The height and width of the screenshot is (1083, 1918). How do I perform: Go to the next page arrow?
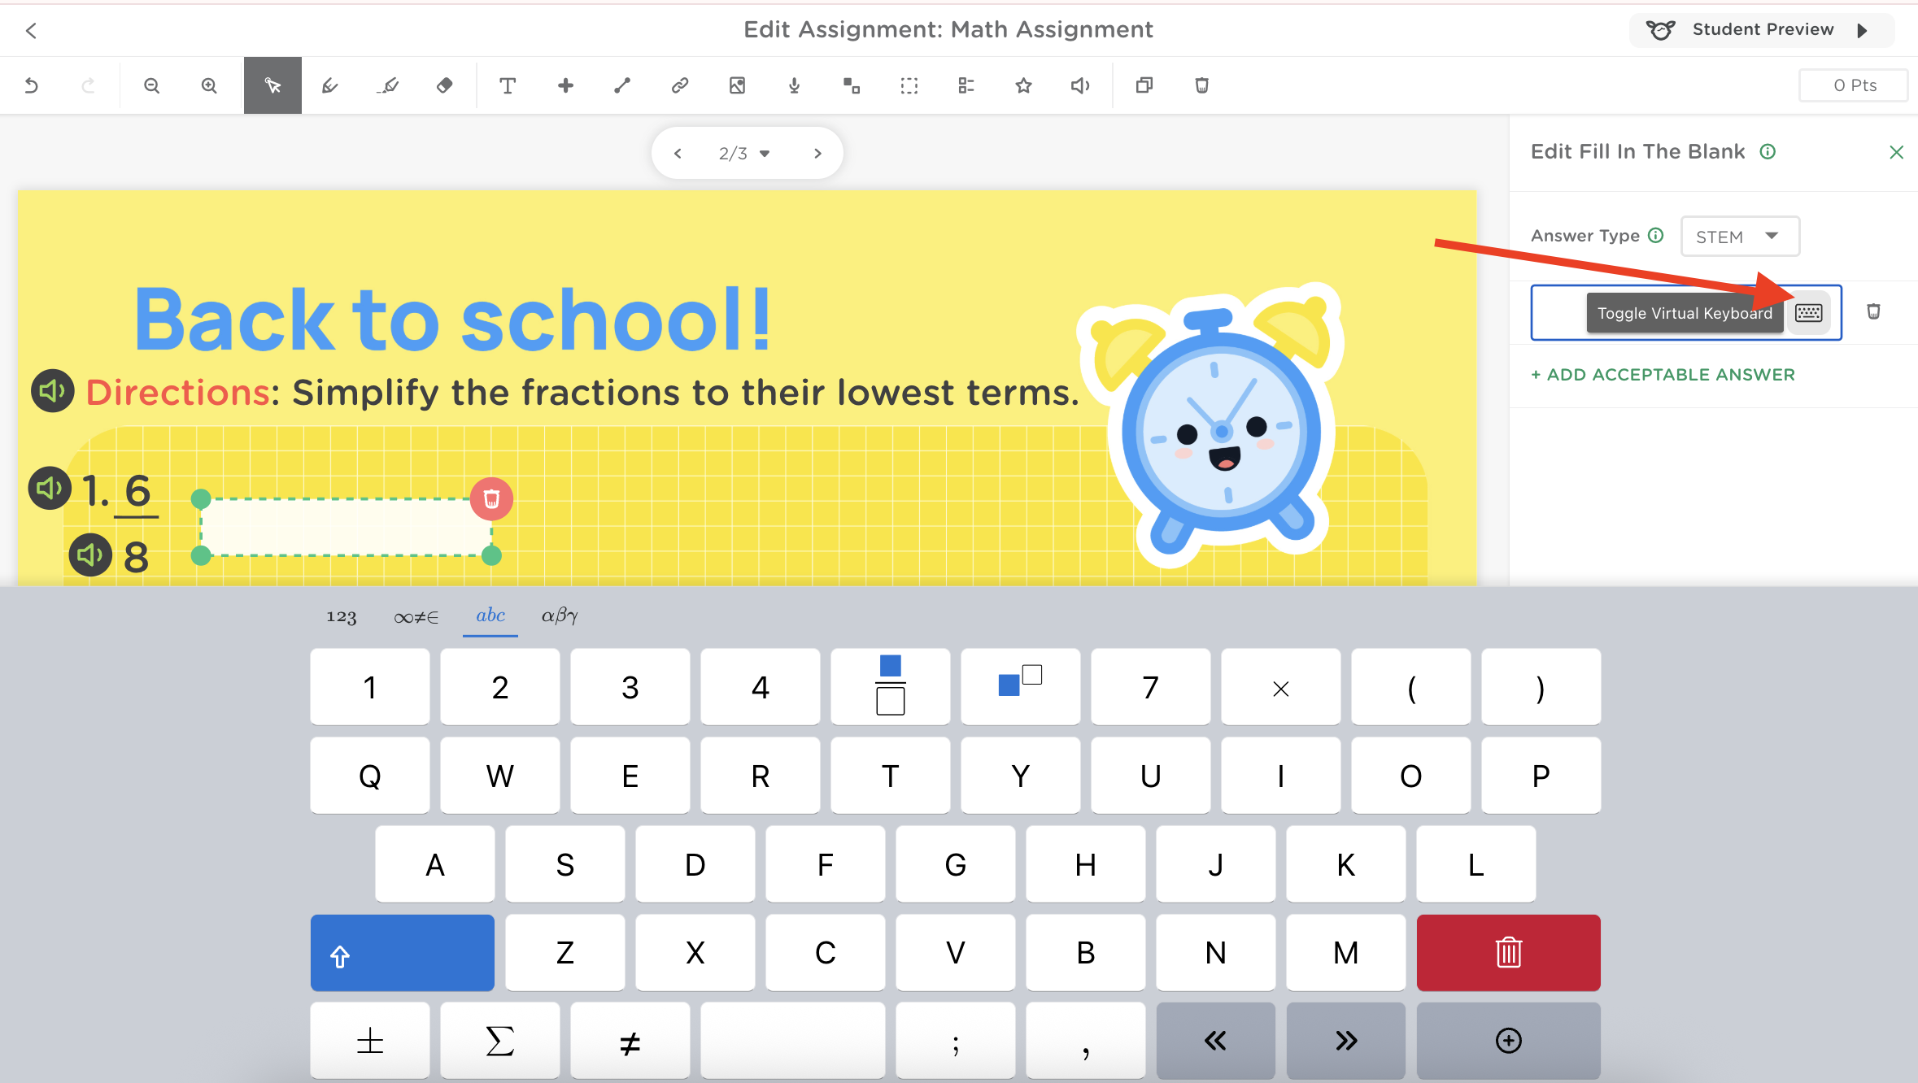pyautogui.click(x=817, y=153)
